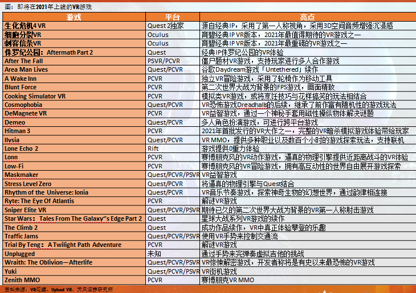This screenshot has width=416, height=293.
Task: Click 将逼真的物理引擎与Quest结合 cell
Action: [x=308, y=184]
